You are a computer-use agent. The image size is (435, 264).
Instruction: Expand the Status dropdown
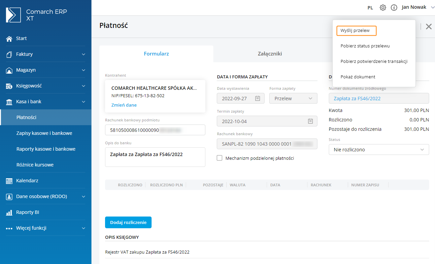379,150
